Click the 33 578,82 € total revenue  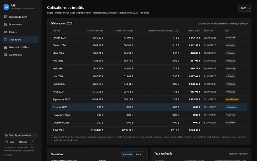tap(97, 130)
